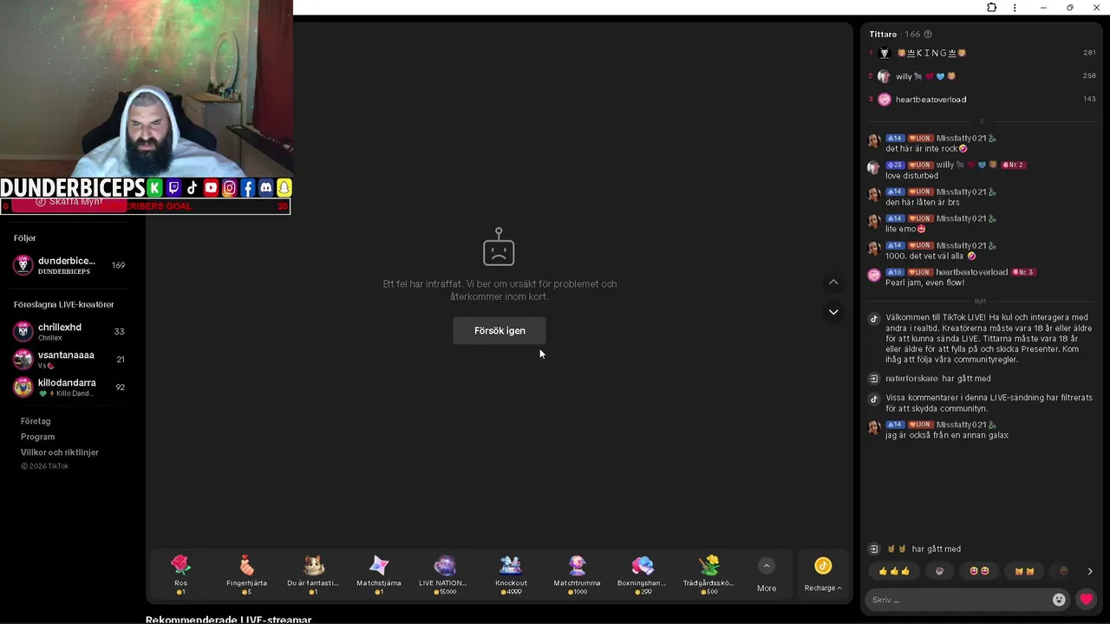The width and height of the screenshot is (1110, 624).
Task: Click the Skaffa Mynt button
Action: point(69,202)
